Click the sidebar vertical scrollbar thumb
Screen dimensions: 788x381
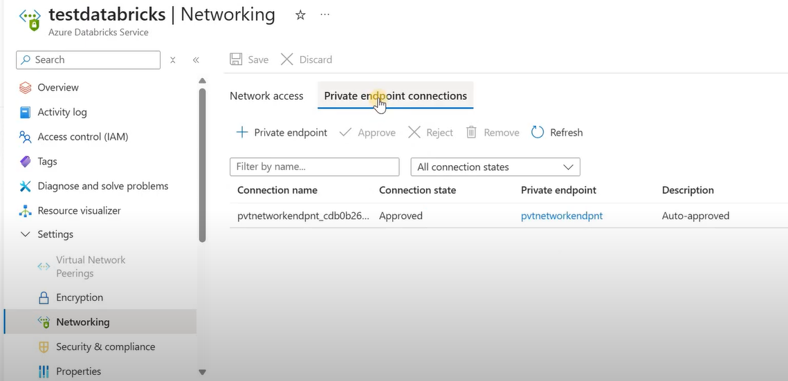coord(202,166)
